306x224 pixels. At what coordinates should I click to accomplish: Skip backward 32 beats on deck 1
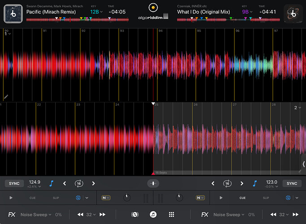(80, 215)
